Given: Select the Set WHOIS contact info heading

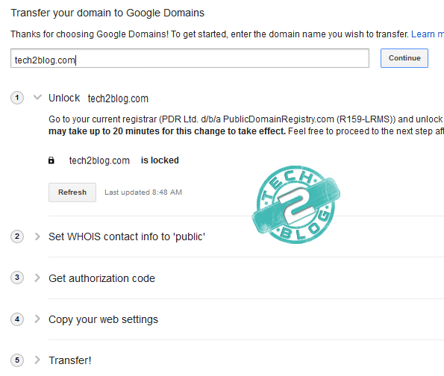Looking at the screenshot, I should click(127, 236).
